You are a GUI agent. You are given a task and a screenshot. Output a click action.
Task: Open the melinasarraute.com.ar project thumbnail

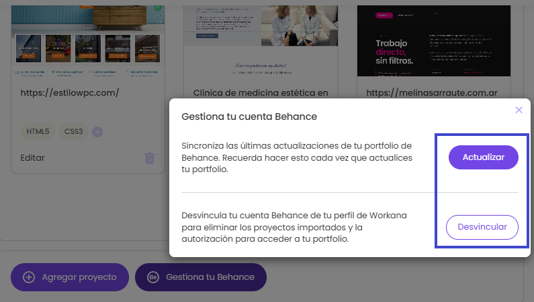click(433, 41)
